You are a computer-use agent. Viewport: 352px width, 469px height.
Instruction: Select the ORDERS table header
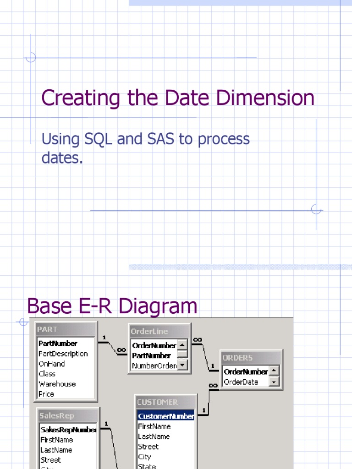(x=251, y=357)
